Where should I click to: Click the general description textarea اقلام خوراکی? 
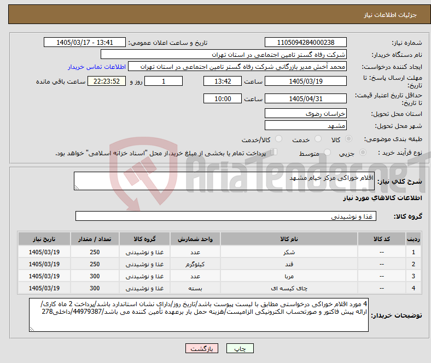point(224,181)
